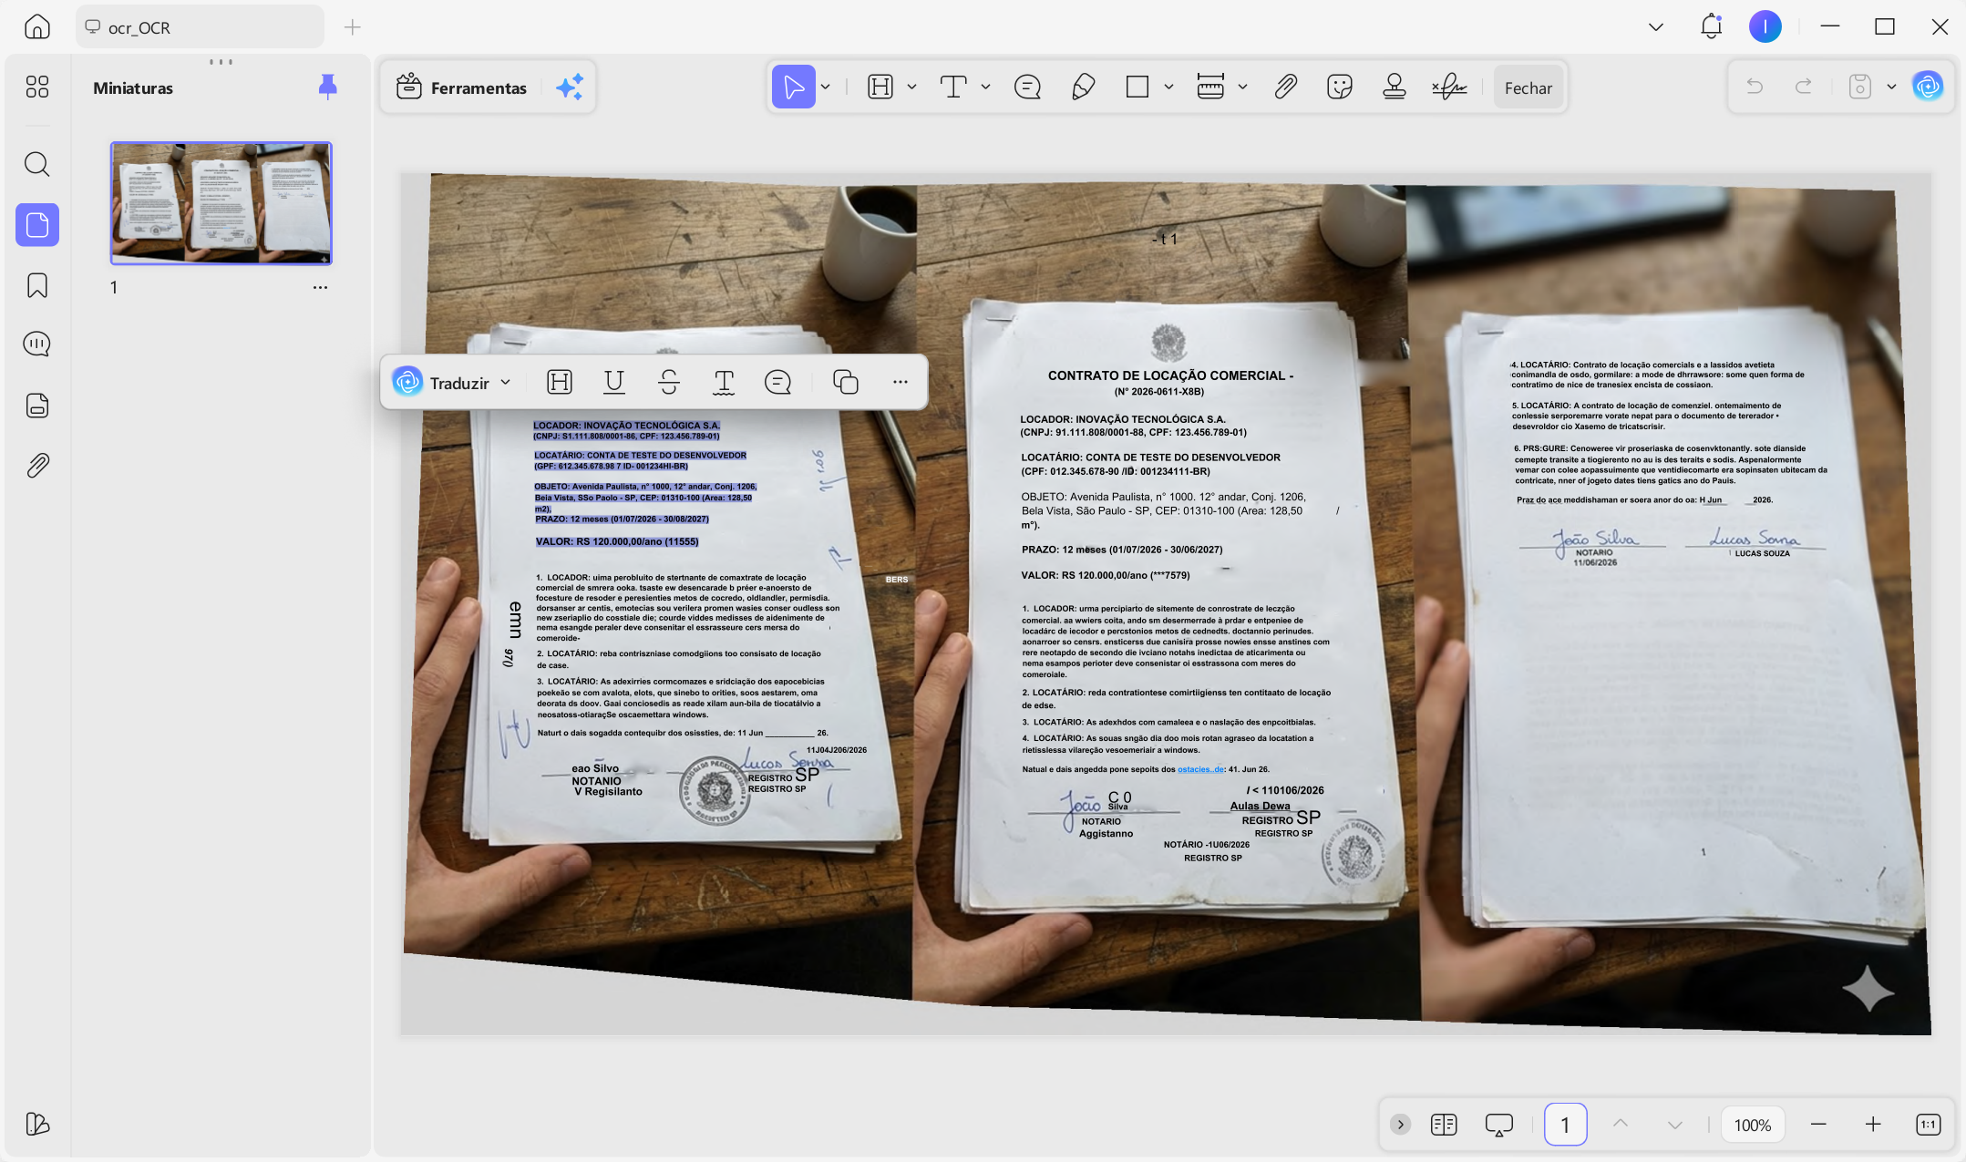Screen dimensions: 1966x1162
Task: Click the text T icon in floating toolbar
Action: tap(724, 382)
